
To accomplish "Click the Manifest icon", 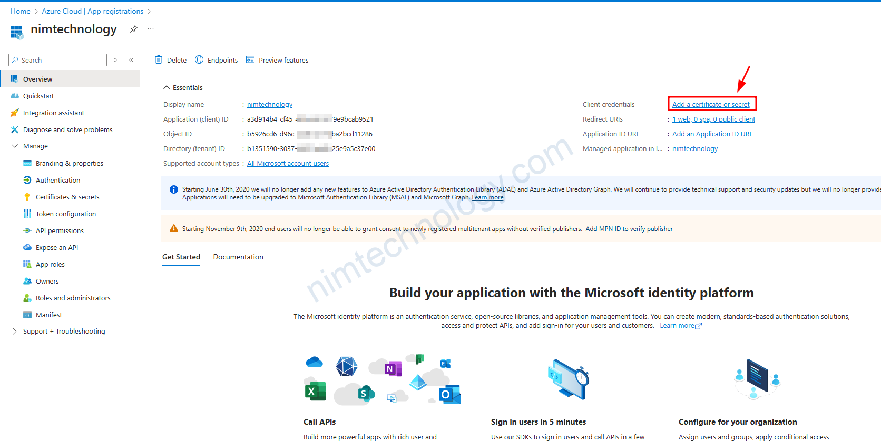I will tap(27, 315).
